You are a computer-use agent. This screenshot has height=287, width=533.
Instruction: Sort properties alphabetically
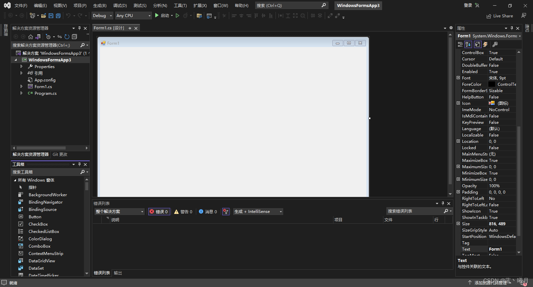click(468, 44)
